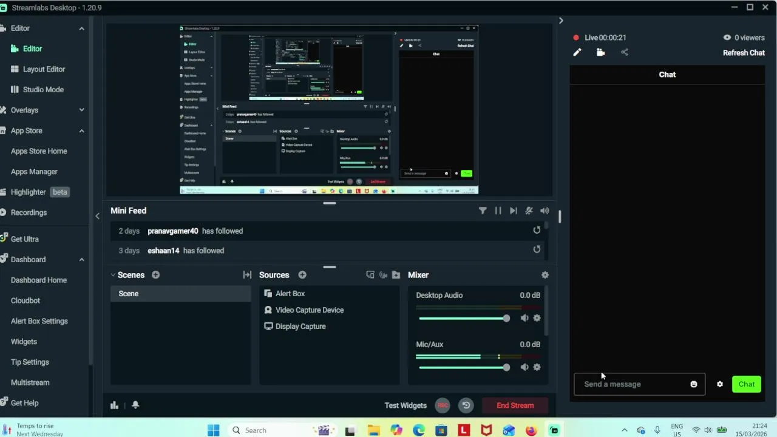Open Dashboard Home
The width and height of the screenshot is (777, 437).
tap(39, 280)
